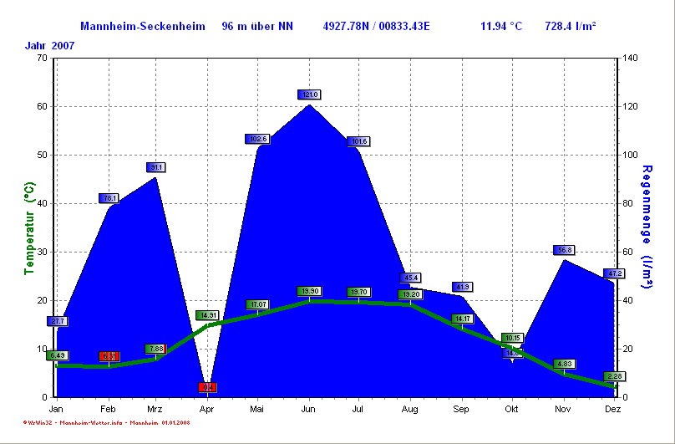Click the Mannheim-Seckenheim station title
The height and width of the screenshot is (444, 675).
143,27
